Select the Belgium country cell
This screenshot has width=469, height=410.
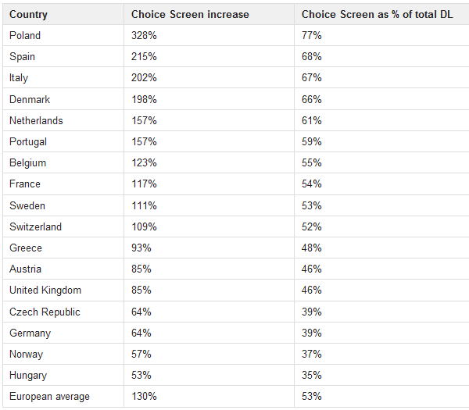click(x=27, y=162)
